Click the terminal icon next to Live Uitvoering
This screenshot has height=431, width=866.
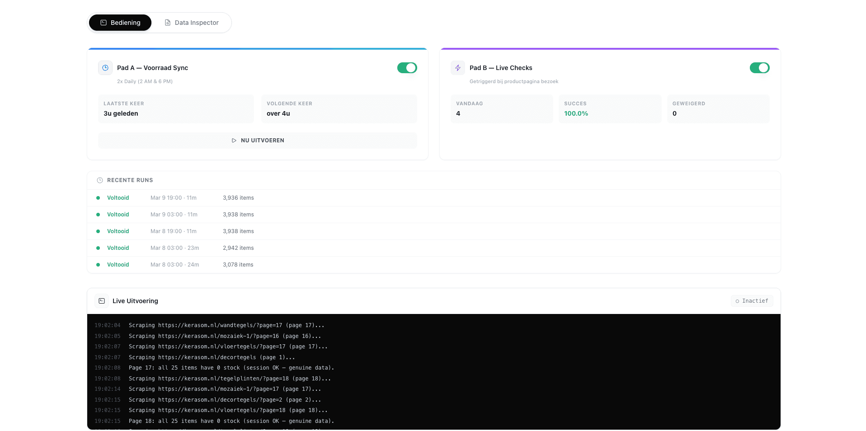(102, 300)
